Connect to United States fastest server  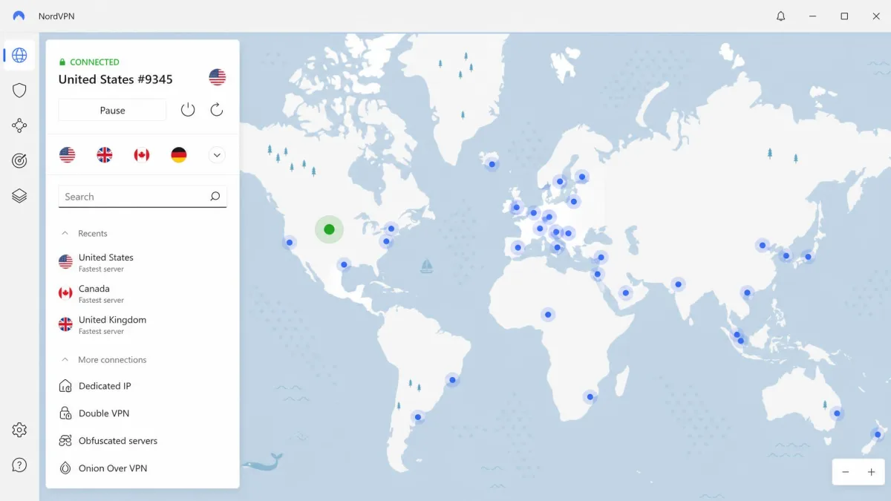(143, 262)
